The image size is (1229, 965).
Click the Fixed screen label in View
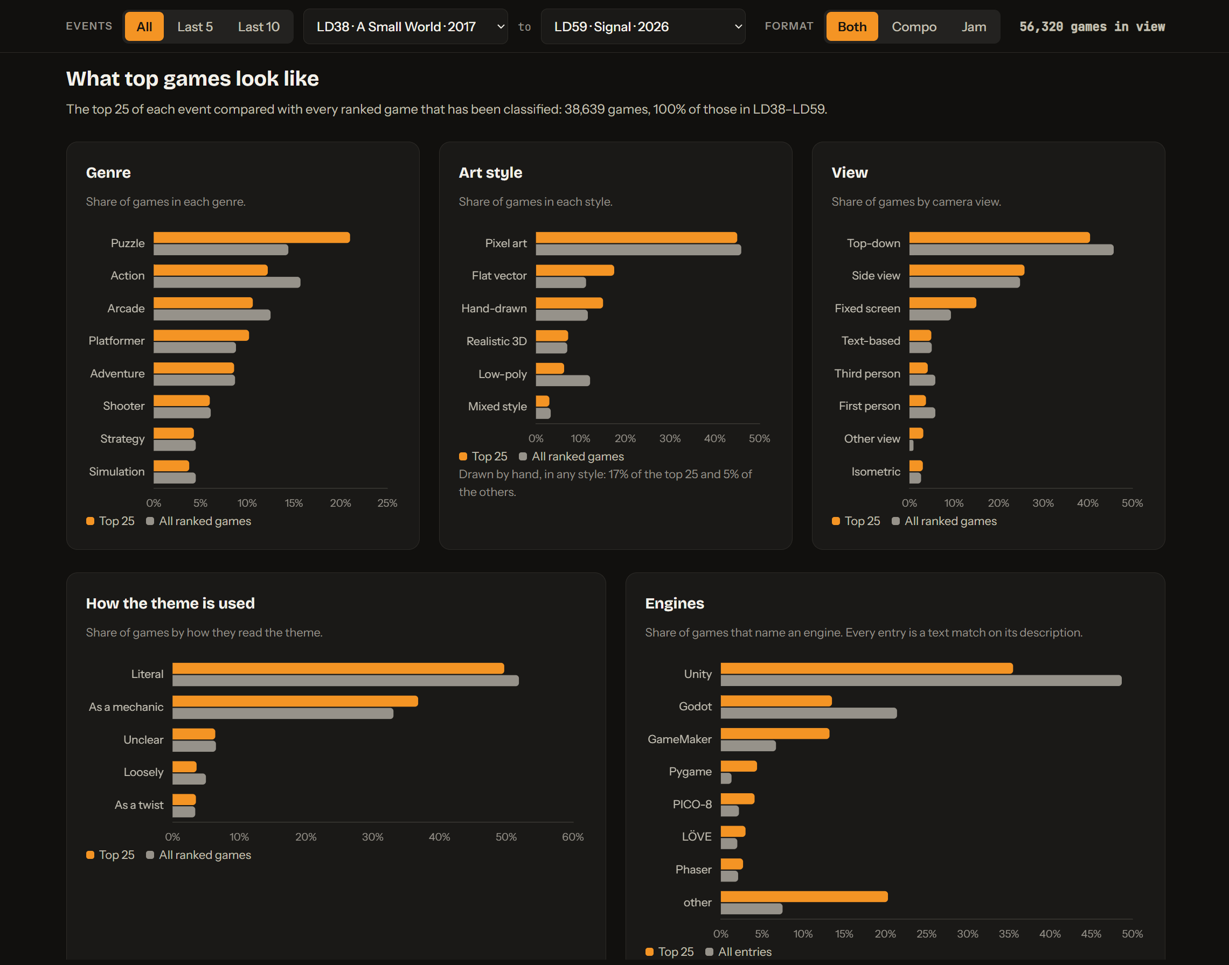[867, 309]
